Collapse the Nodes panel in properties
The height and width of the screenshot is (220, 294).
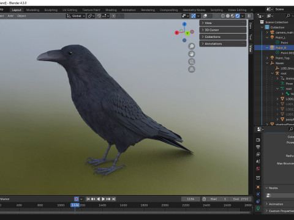(266, 188)
